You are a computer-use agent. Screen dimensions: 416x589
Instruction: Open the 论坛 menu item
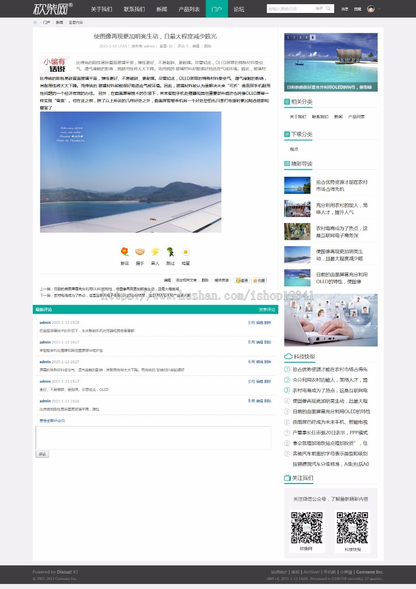pos(239,8)
